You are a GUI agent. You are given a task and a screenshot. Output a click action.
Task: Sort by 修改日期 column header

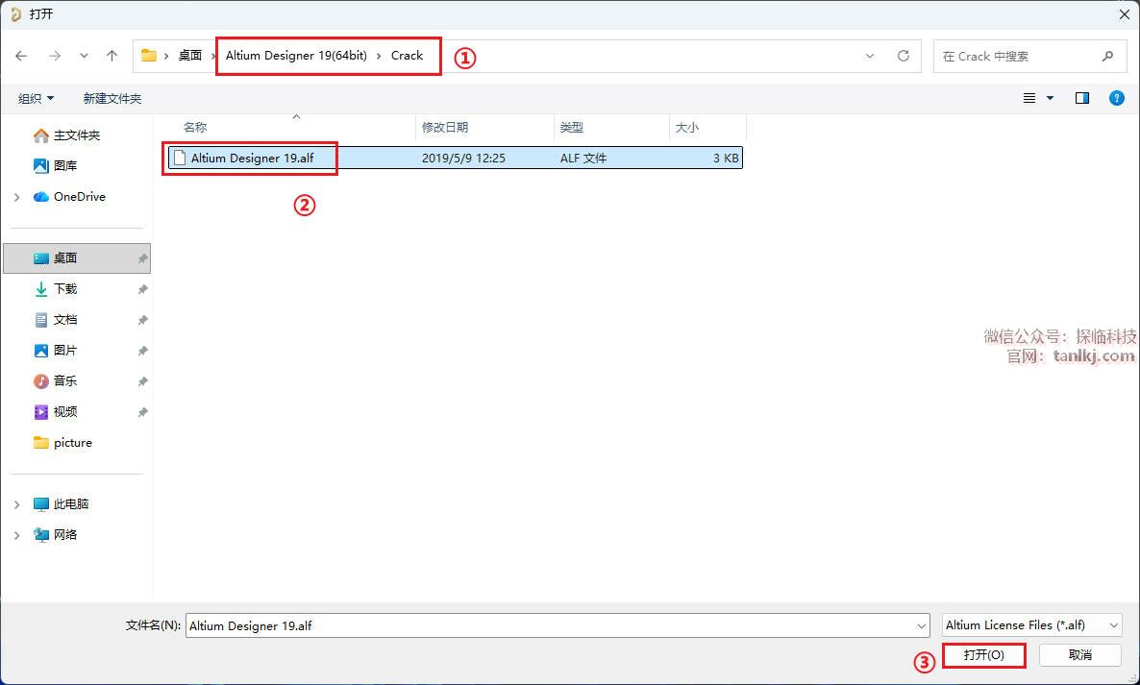pyautogui.click(x=445, y=127)
